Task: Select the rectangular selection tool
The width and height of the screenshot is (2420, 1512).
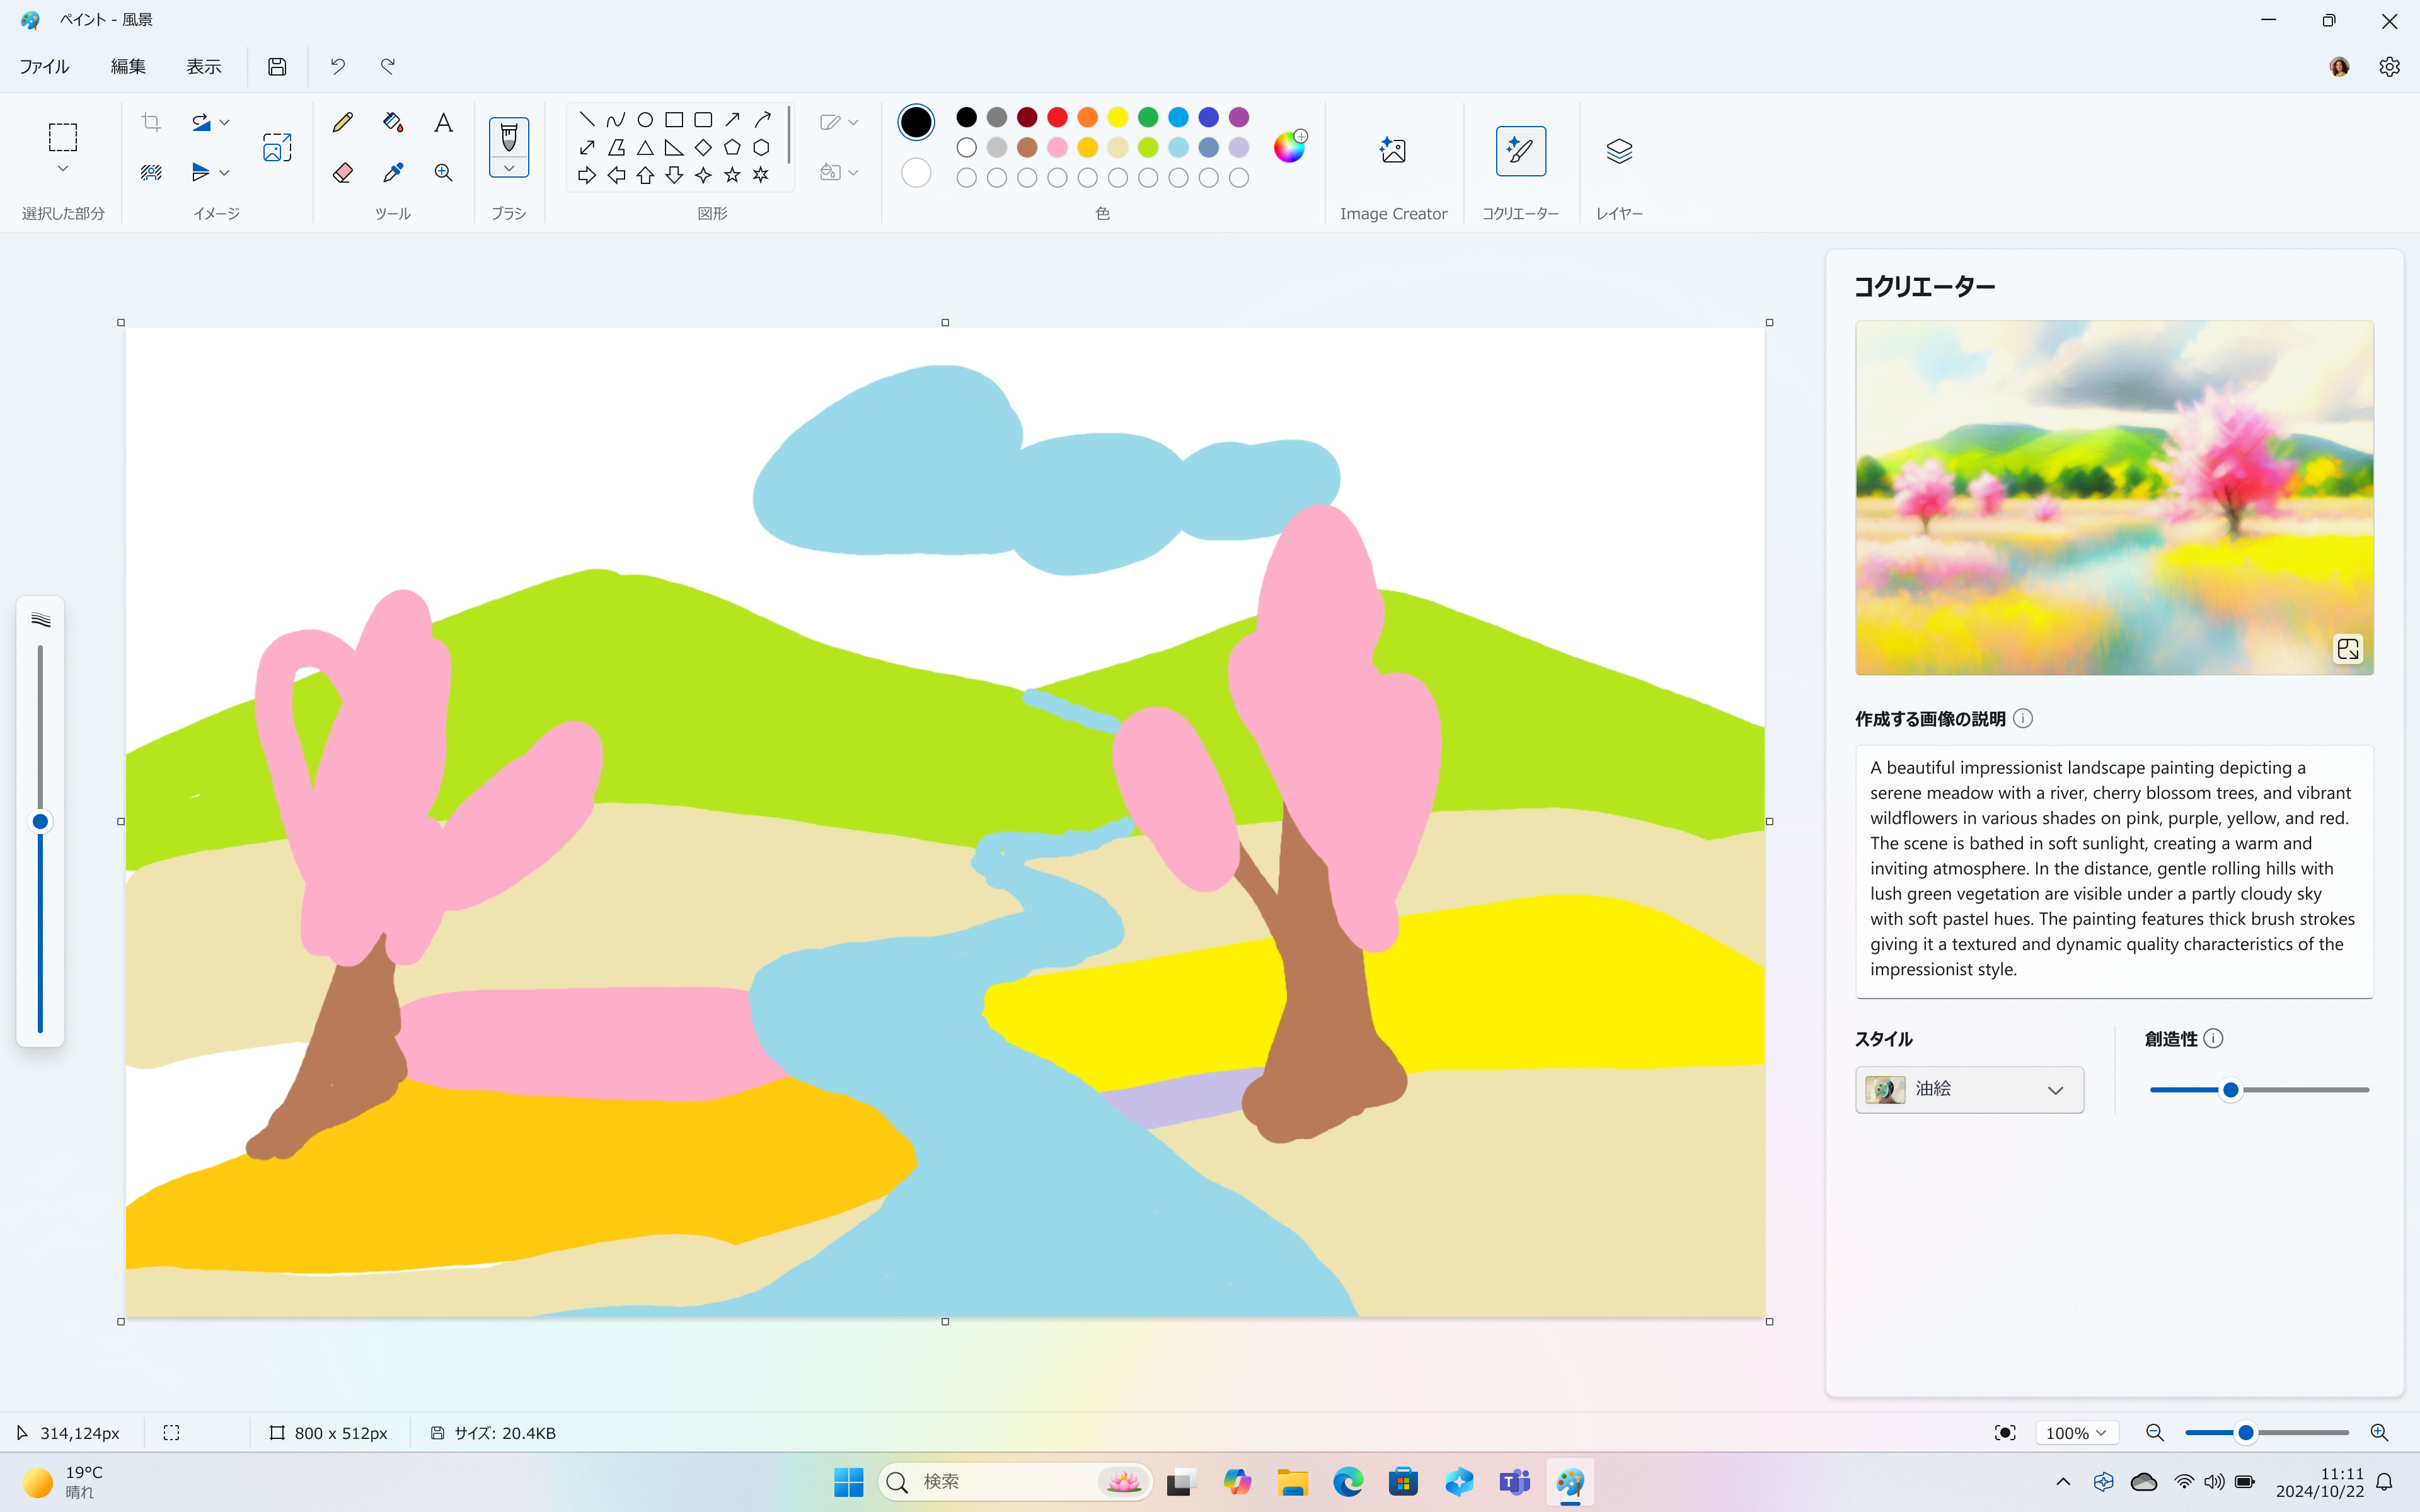Action: [x=63, y=137]
